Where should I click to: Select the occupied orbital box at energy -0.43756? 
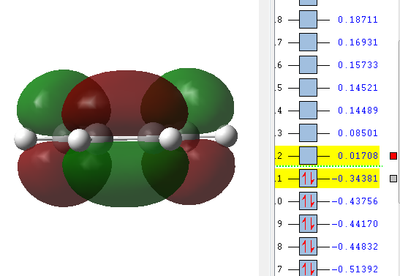(308, 201)
